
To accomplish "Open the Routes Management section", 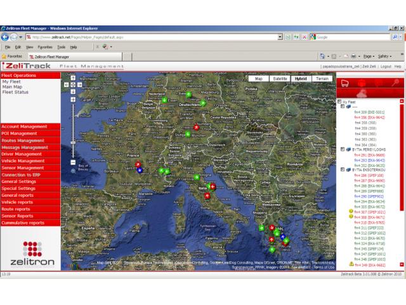I will click(30, 140).
